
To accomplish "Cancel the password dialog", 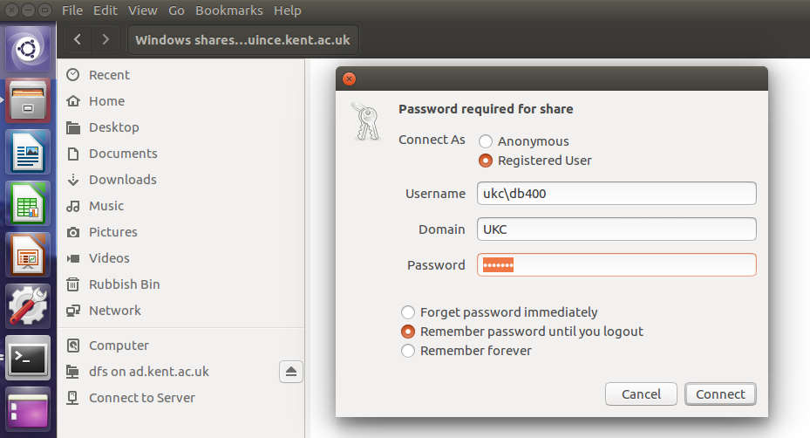I will point(641,394).
